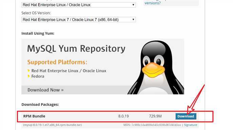Click the version number 8.0.19

coord(123,116)
